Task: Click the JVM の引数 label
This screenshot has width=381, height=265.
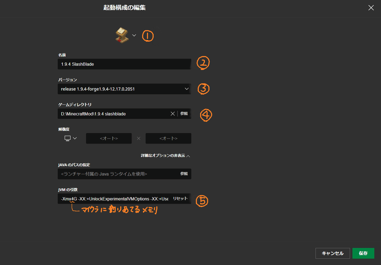Action: point(68,189)
